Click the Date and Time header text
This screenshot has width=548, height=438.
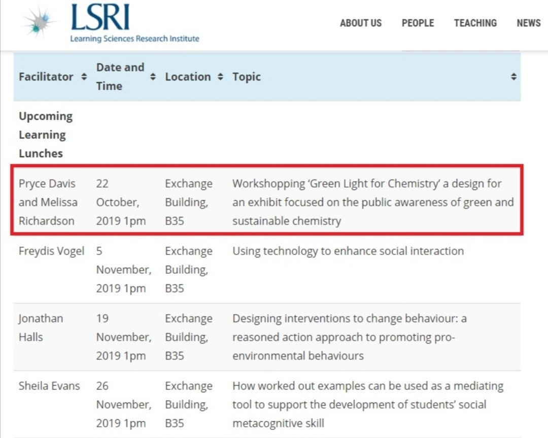pos(120,77)
